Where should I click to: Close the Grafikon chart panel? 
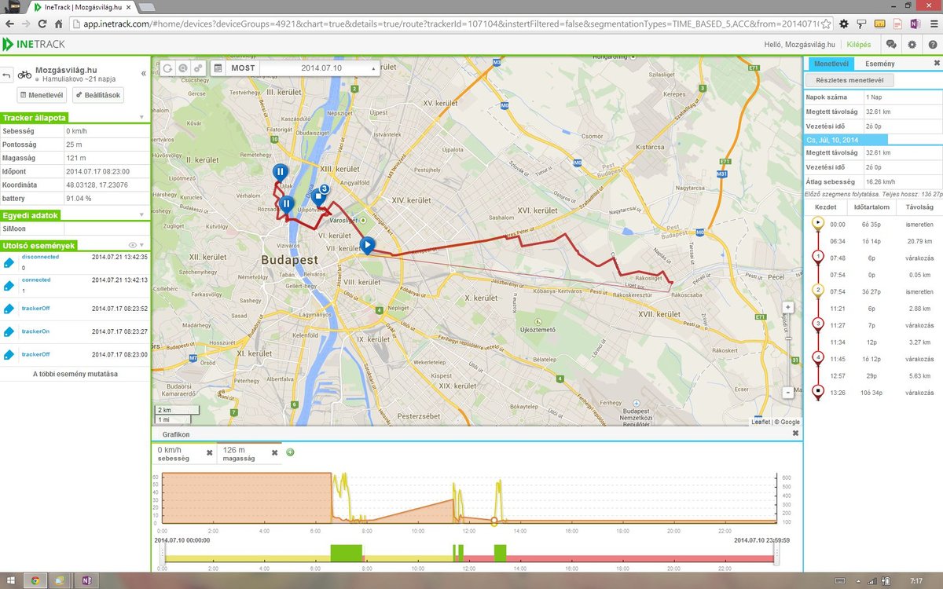(794, 434)
